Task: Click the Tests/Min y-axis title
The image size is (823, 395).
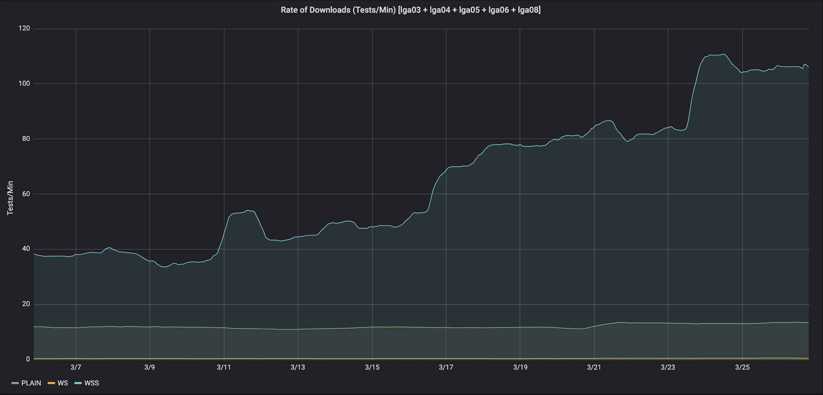Action: pos(10,198)
